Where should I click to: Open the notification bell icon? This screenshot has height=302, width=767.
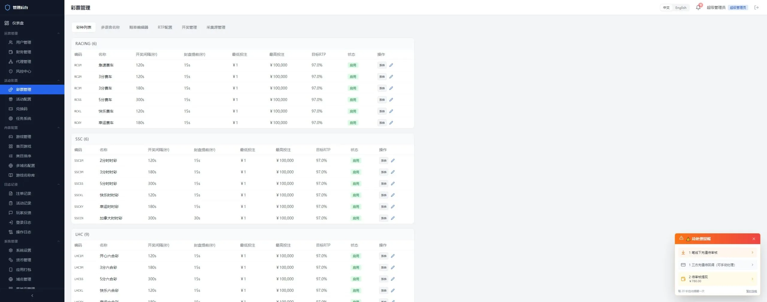pos(698,7)
